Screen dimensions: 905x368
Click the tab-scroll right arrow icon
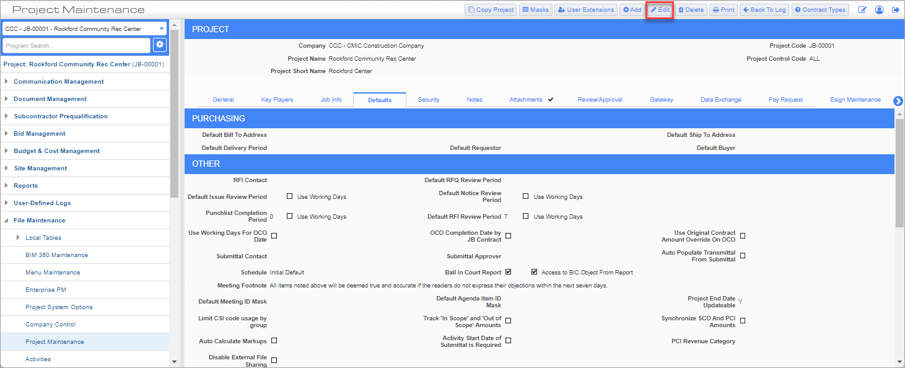(x=898, y=101)
